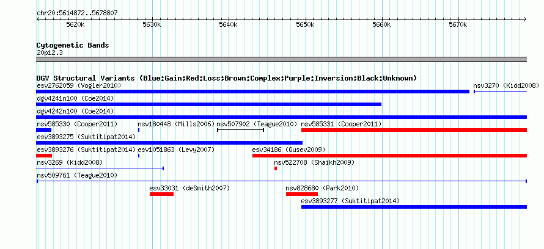Open nsv180448 (Mills2006) variant label

point(176,124)
